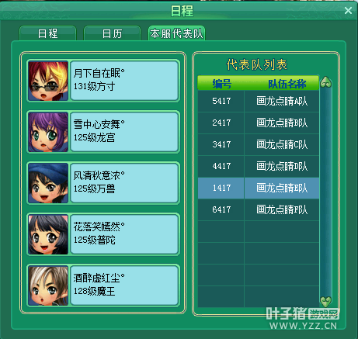Screen dimensions: 358x339
Task: Click the black-haired avatar of 花落笑嫣然
Action: 48,234
